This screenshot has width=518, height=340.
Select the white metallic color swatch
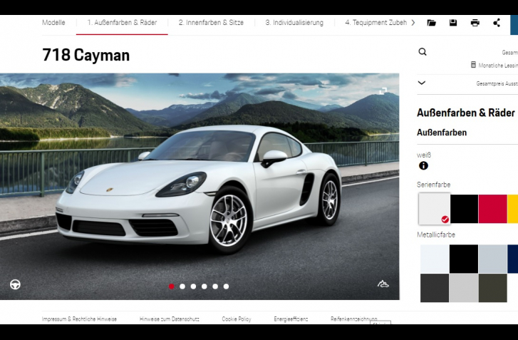coord(435,259)
